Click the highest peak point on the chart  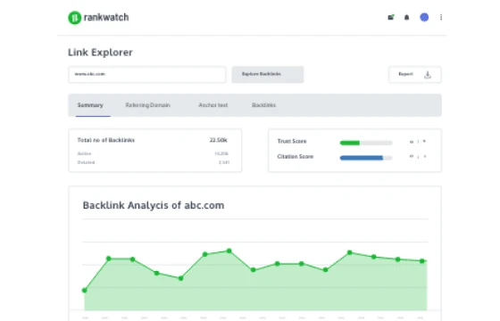[229, 251]
